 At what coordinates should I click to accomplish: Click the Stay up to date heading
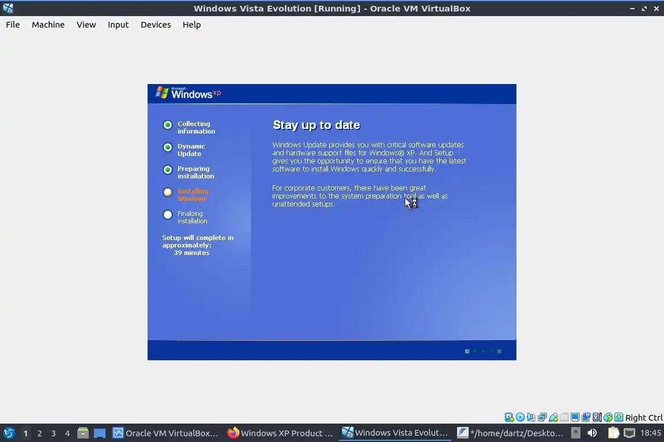[316, 125]
